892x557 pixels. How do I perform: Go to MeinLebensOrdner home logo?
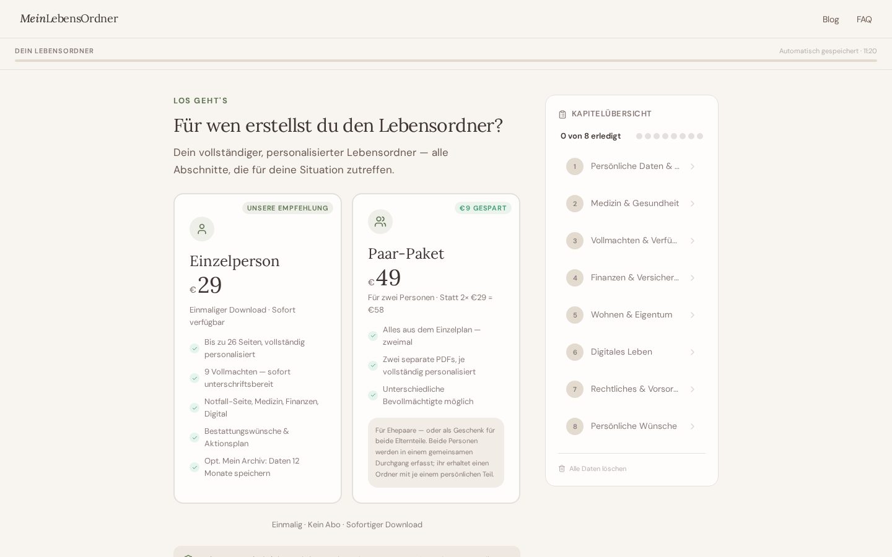(x=69, y=19)
